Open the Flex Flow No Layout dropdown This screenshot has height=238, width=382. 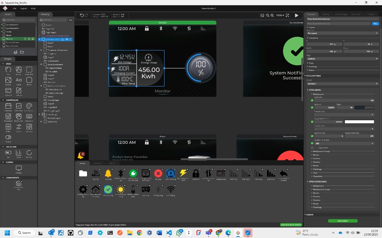pos(343,33)
